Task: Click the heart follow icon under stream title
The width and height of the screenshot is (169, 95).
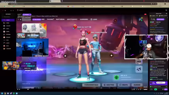Action: tap(21, 20)
